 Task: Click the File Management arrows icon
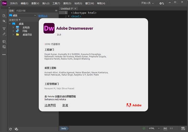(x=4, y=21)
